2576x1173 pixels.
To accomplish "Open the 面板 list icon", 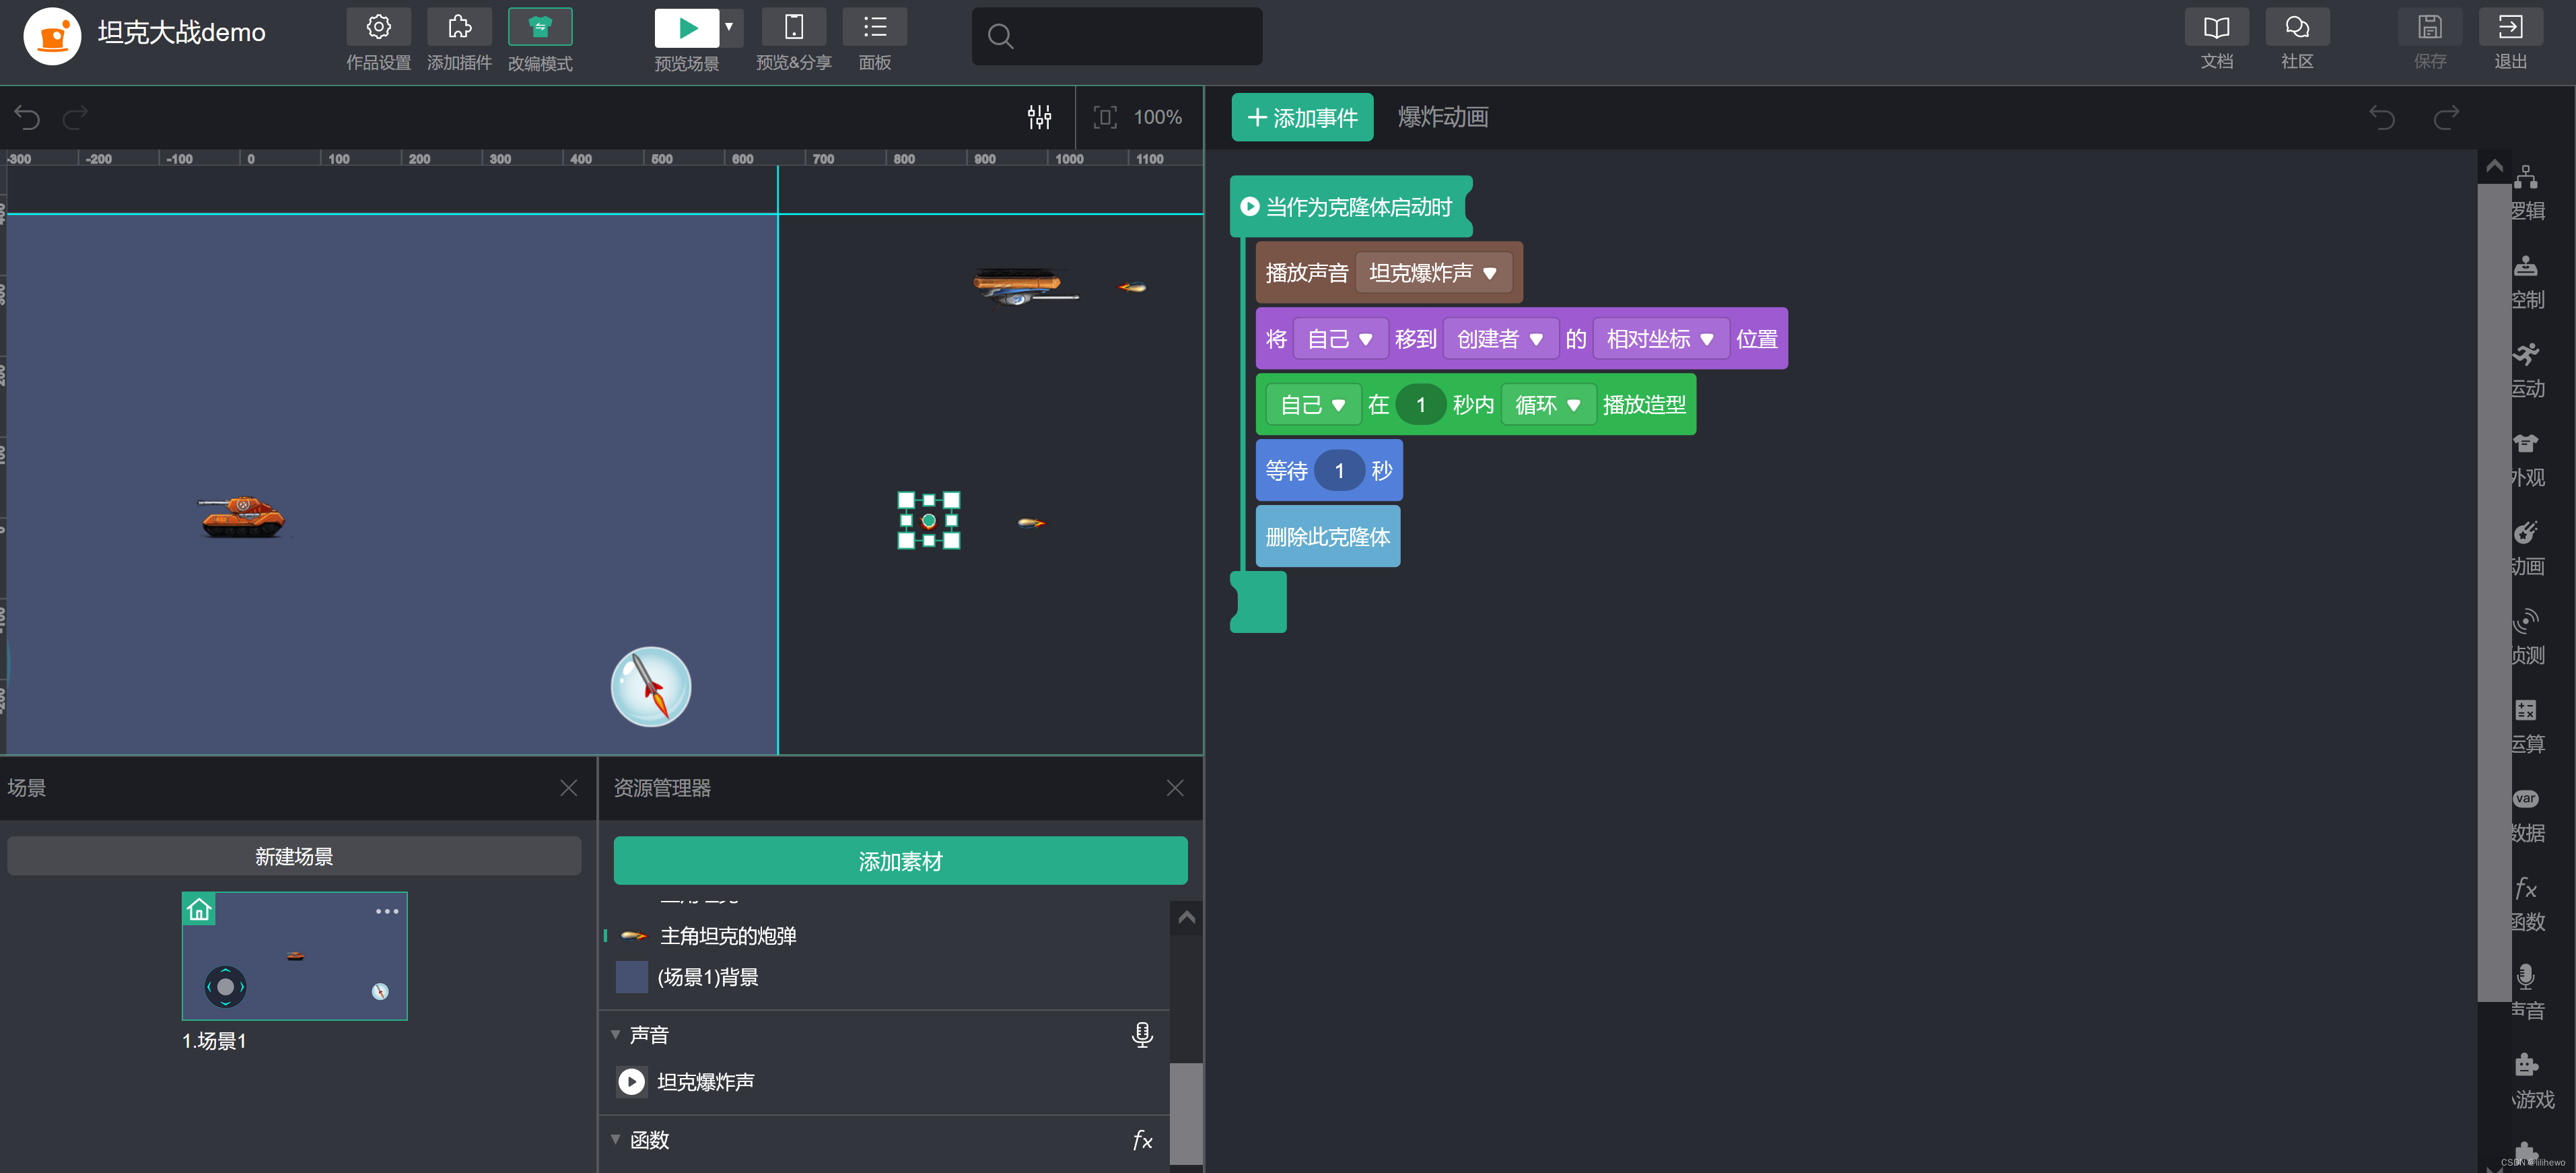I will click(x=874, y=27).
